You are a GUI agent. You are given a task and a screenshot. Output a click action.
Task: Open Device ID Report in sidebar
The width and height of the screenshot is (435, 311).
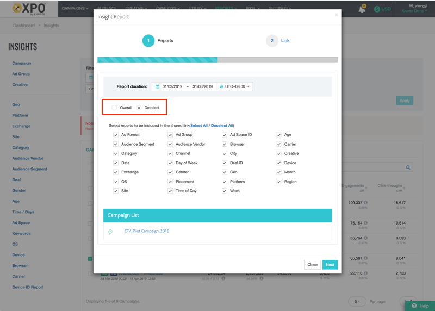[x=28, y=287]
